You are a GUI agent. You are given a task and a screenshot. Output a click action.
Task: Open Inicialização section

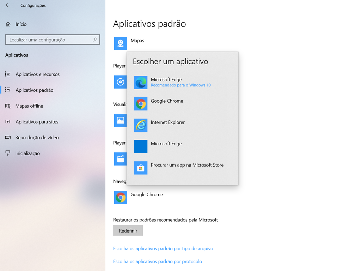tap(53, 153)
